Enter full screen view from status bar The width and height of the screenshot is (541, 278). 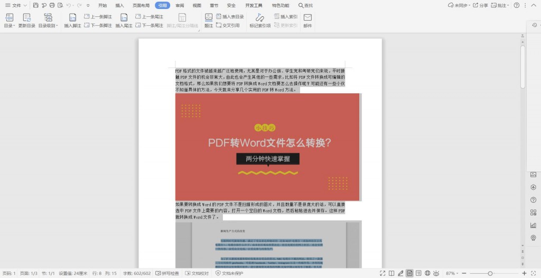tap(383, 273)
